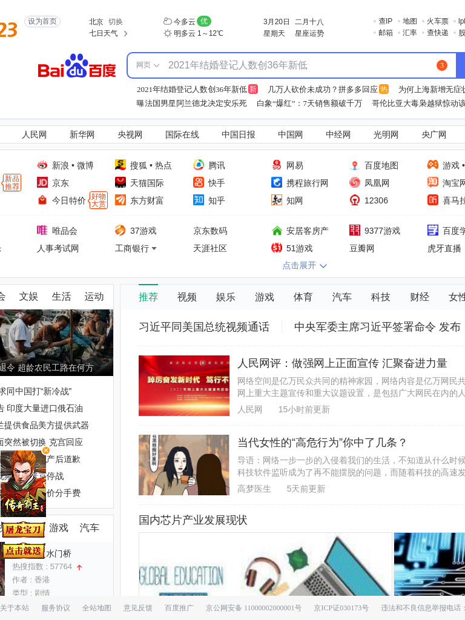
Task: Click the 百度地图 pin icon
Action: pos(355,165)
